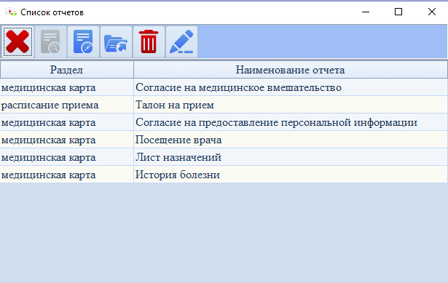
Task: Close the Список отчетов window
Action: click(x=432, y=12)
